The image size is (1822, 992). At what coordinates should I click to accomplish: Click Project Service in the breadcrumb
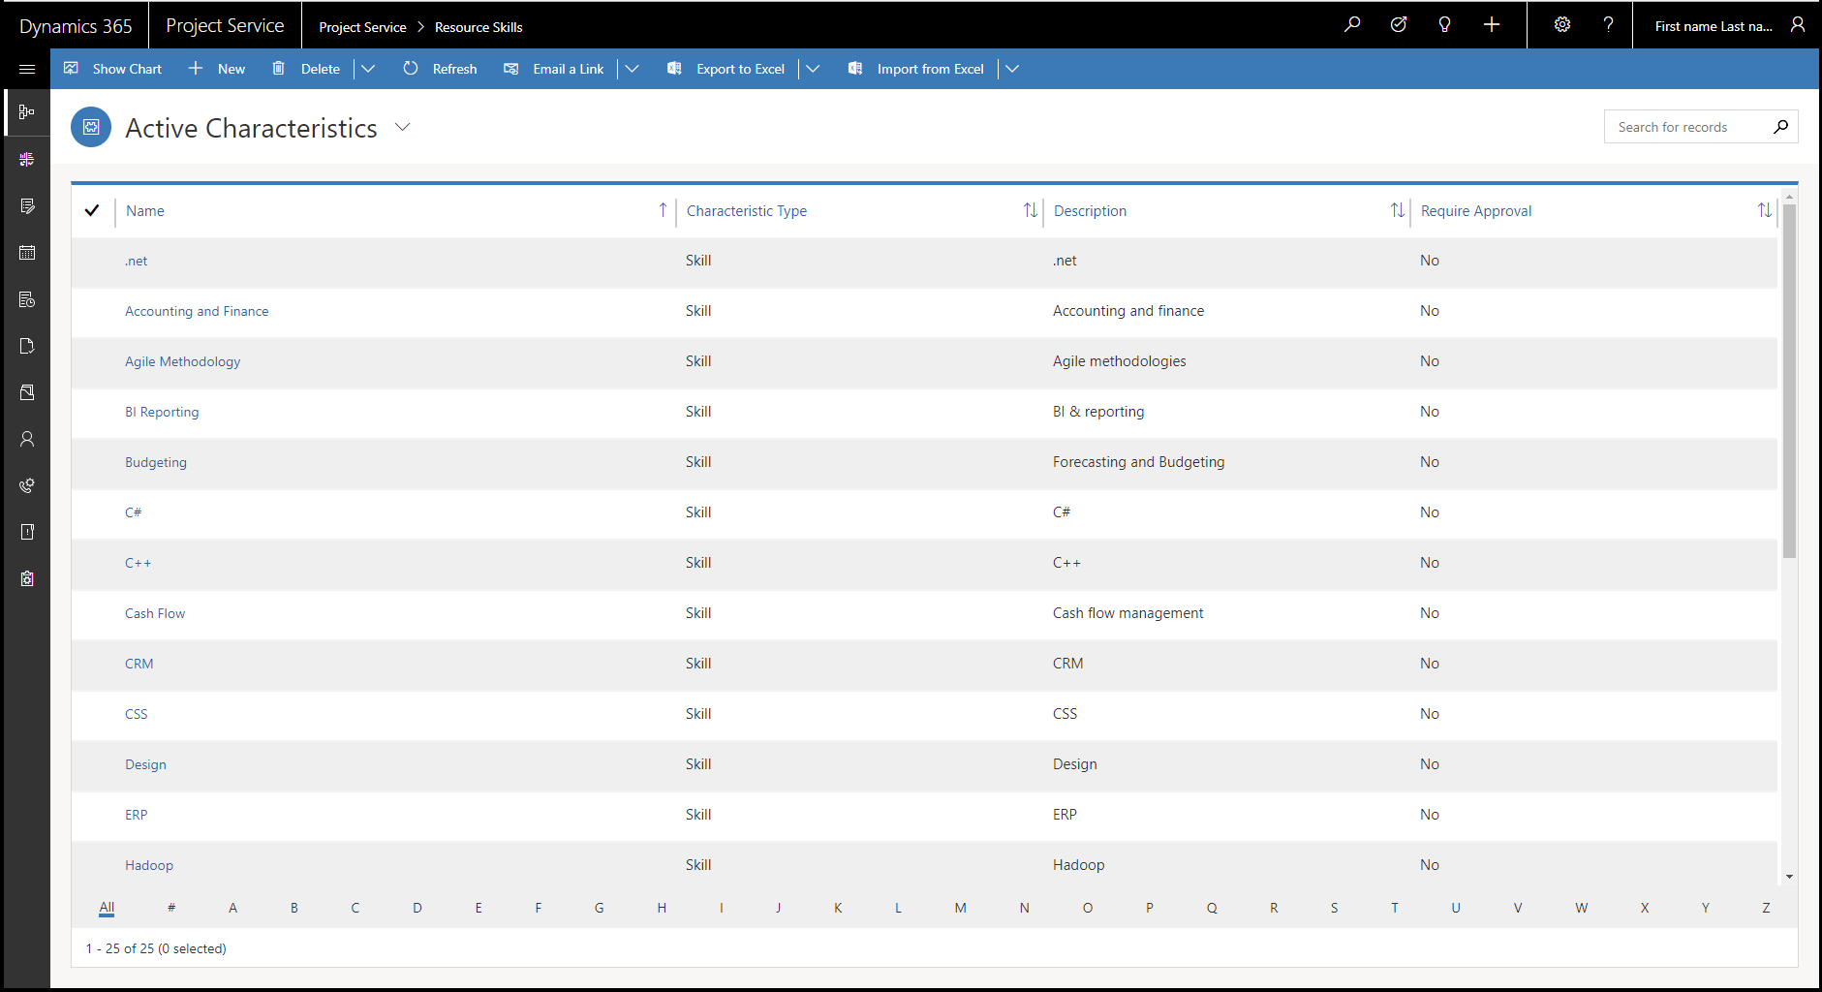pyautogui.click(x=362, y=27)
